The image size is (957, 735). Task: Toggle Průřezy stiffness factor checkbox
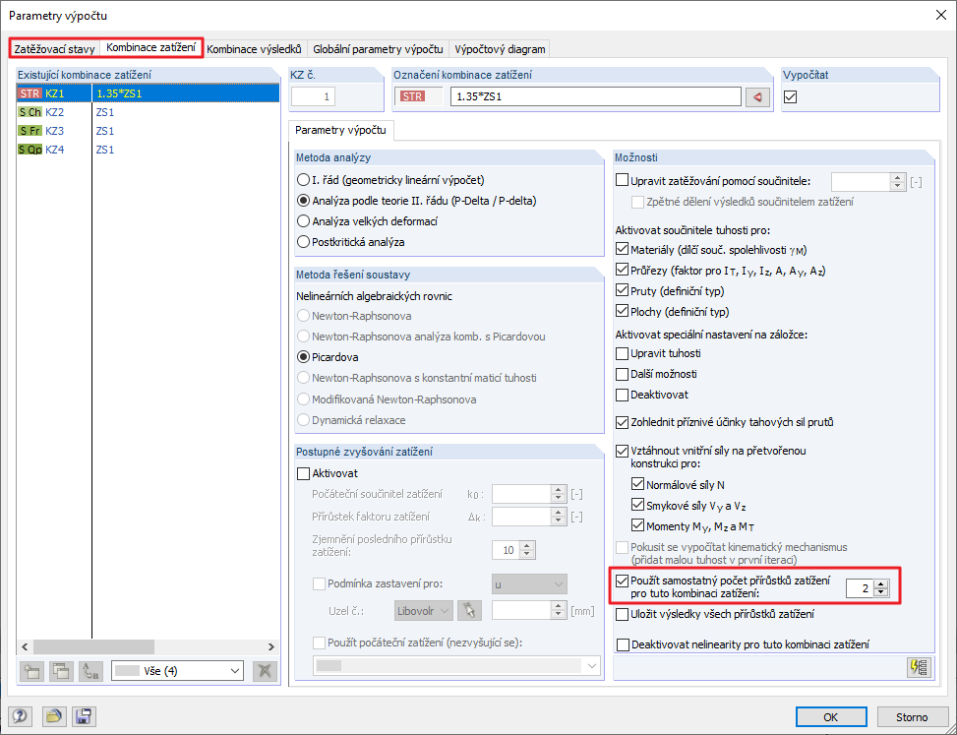pyautogui.click(x=622, y=271)
